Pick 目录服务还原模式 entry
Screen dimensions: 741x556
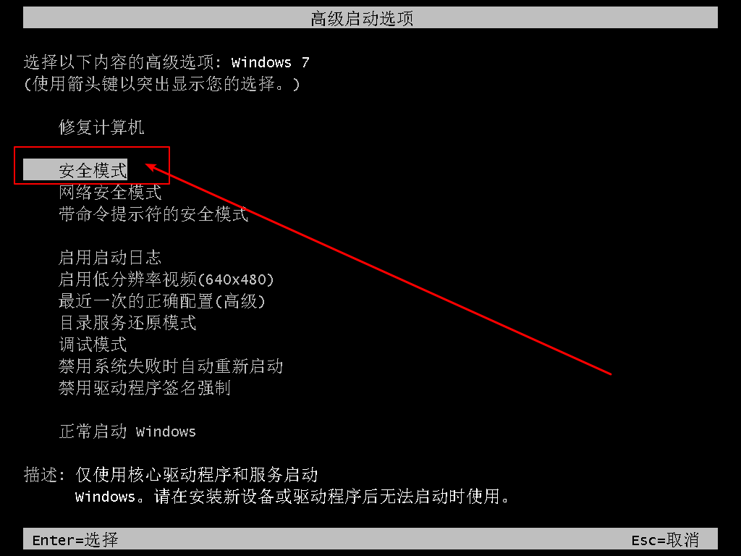tap(127, 323)
